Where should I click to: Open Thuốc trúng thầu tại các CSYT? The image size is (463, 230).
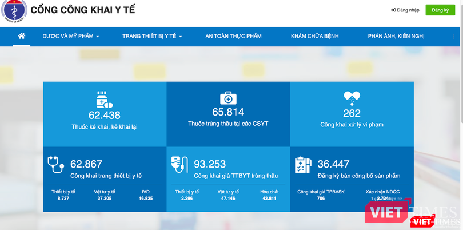point(228,124)
